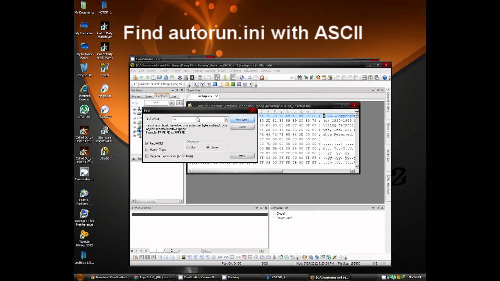Open the File menu
The width and height of the screenshot is (500, 281).
pos(134,71)
